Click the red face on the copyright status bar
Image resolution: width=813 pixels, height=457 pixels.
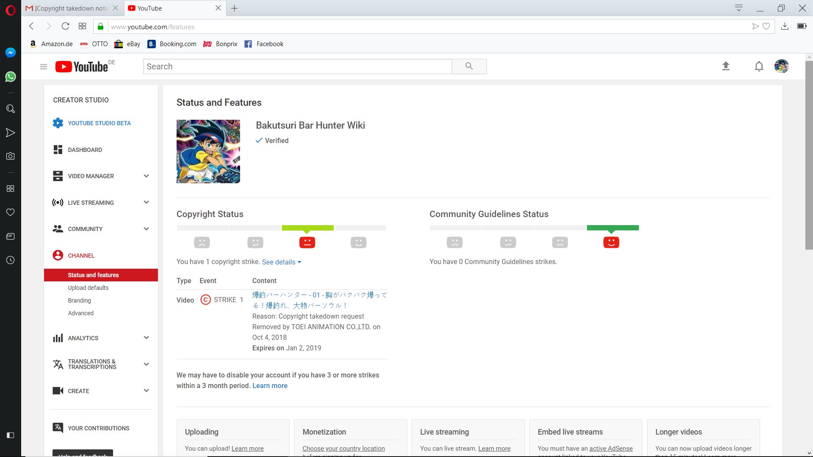click(x=307, y=242)
